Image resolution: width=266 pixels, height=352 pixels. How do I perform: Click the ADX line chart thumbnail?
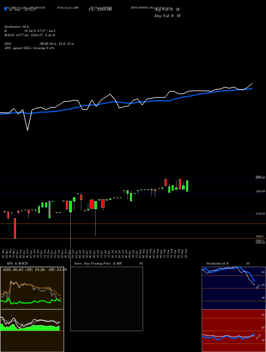point(32,288)
